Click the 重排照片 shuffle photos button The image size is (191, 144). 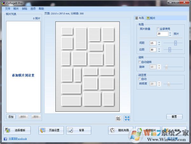(148, 130)
